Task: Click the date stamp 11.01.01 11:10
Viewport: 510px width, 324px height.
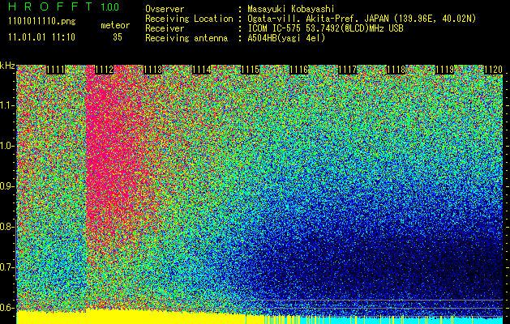Action: click(41, 37)
